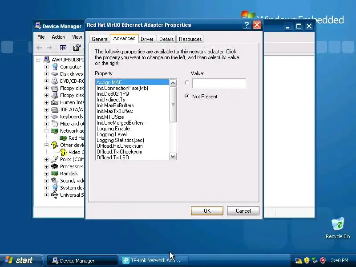Open the Windows start menu
356x267 pixels.
pyautogui.click(x=21, y=260)
